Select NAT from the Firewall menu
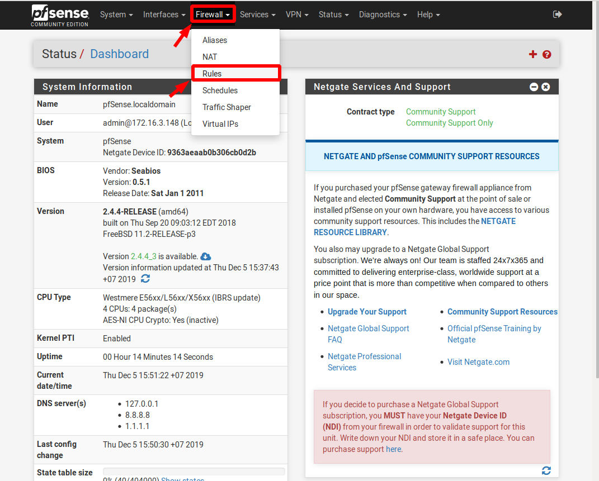 (235, 57)
